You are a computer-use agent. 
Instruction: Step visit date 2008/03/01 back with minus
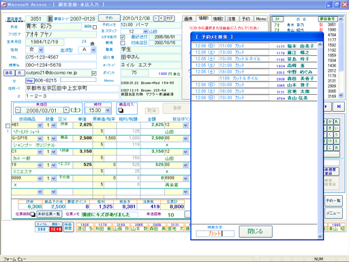click(18, 111)
